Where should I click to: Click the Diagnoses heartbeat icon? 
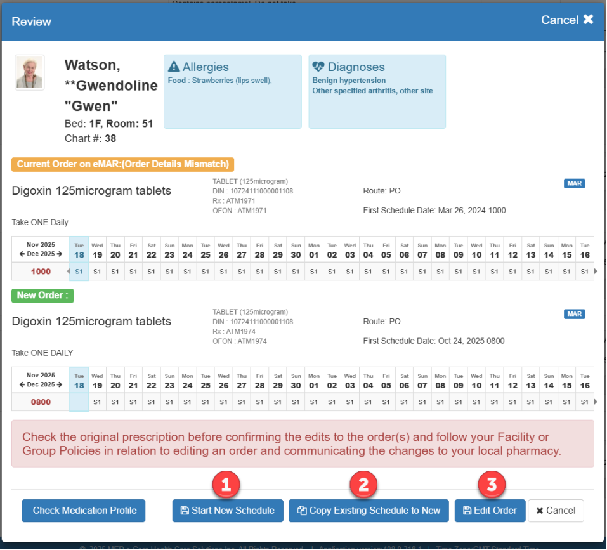(x=318, y=67)
